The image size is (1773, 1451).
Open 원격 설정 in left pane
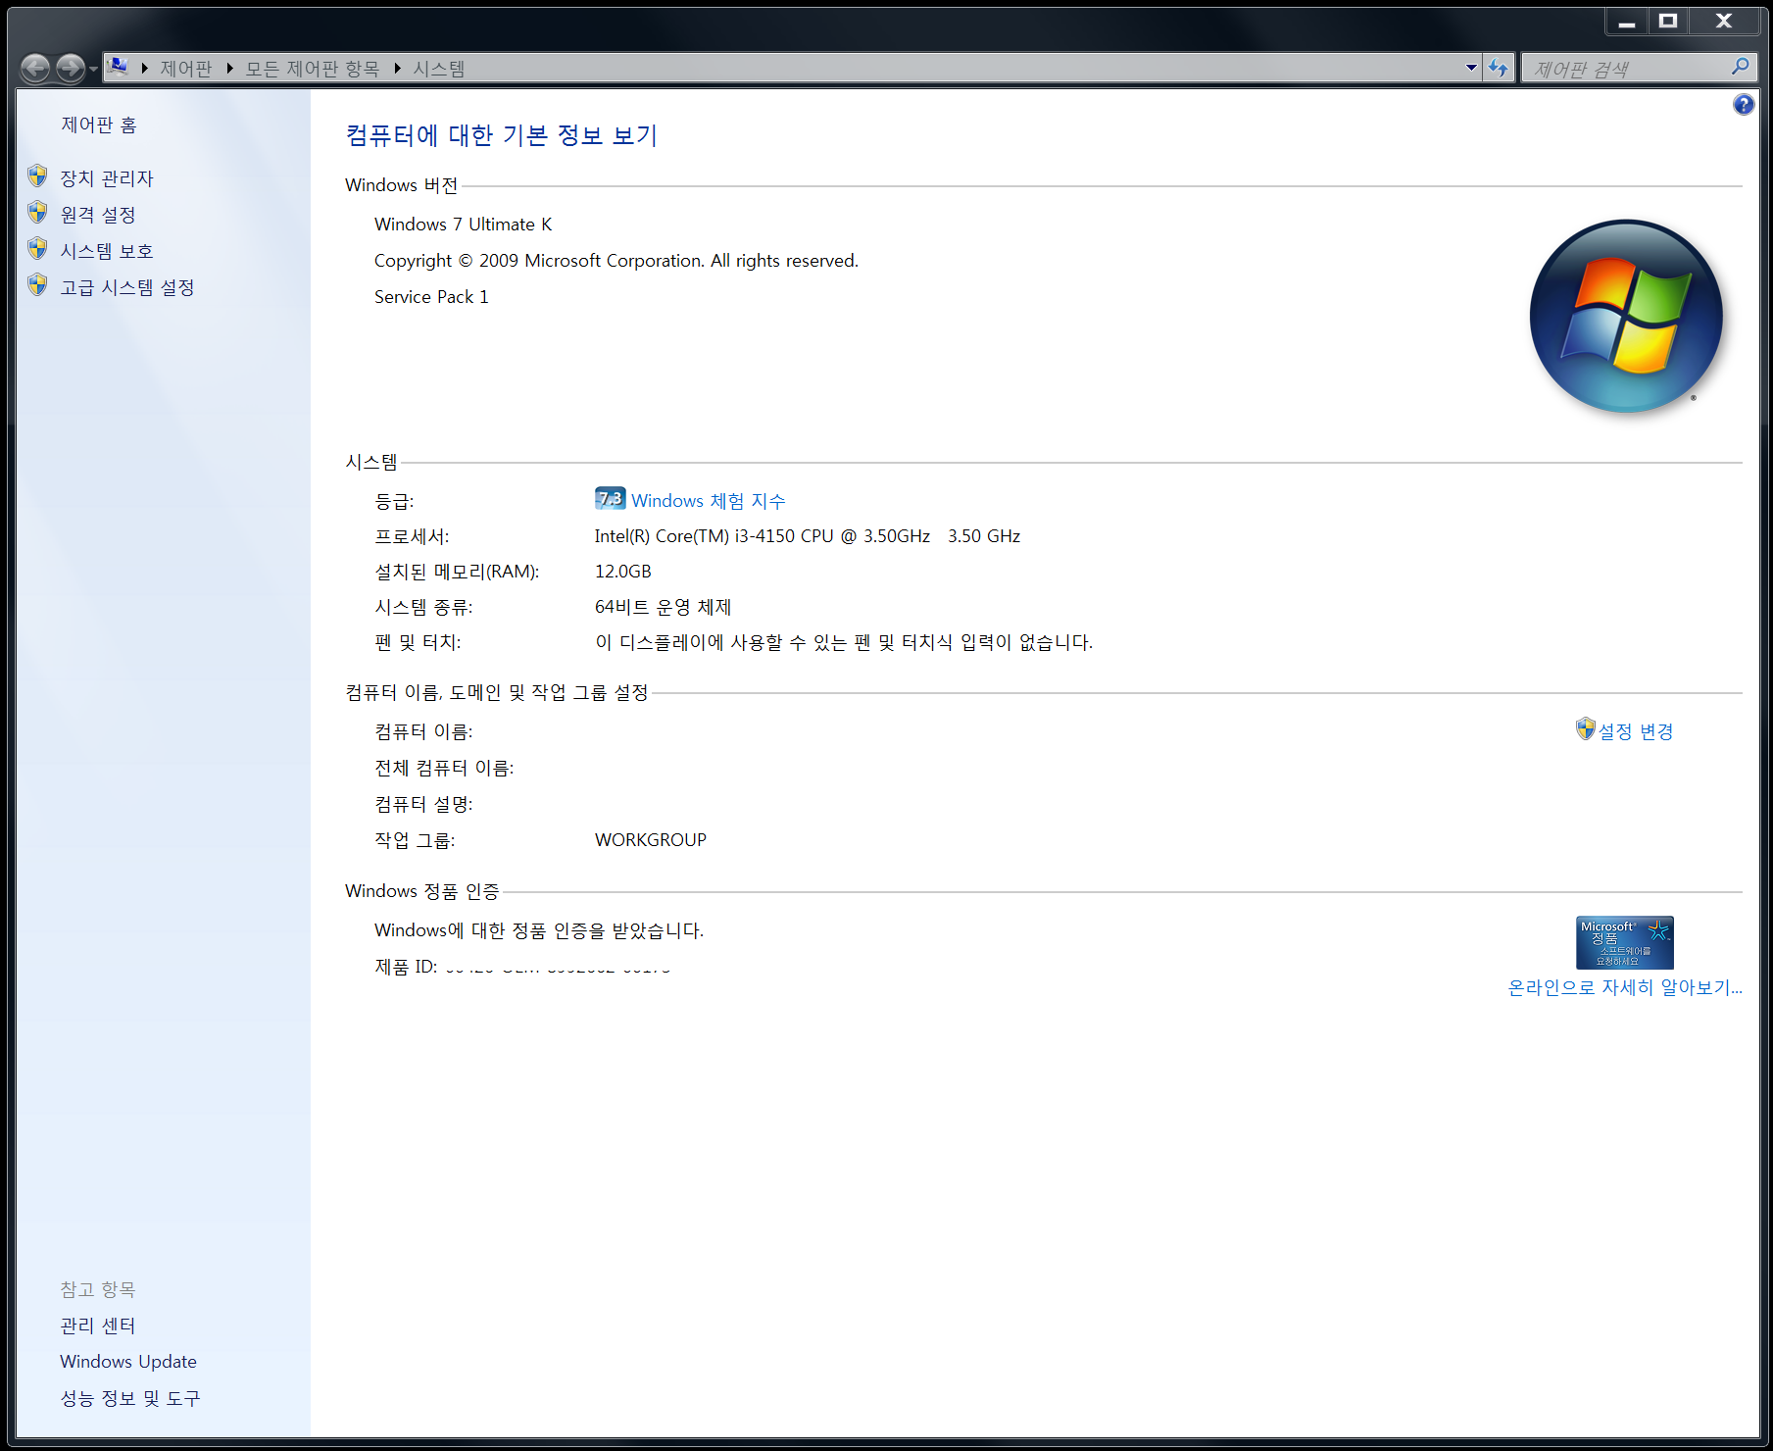pos(98,215)
